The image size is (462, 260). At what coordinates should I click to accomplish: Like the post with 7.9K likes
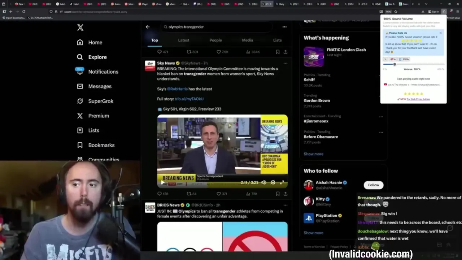coord(222,52)
